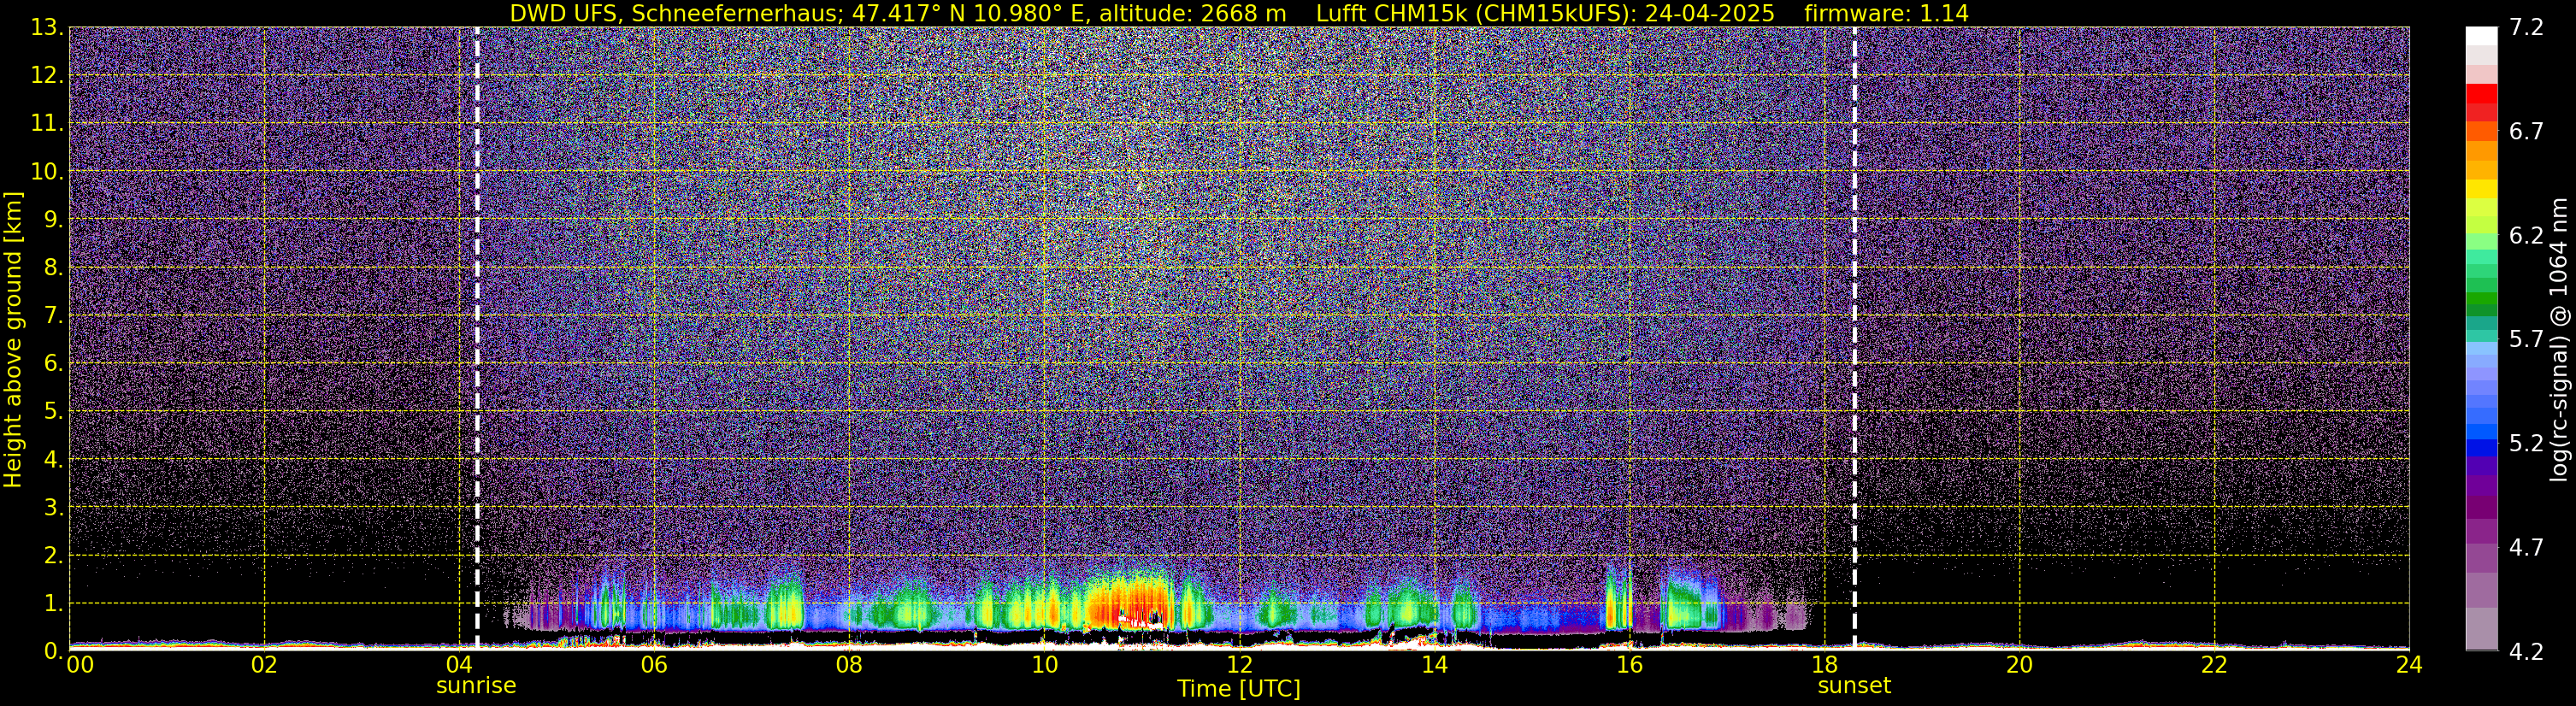Click the height axis tick label 11
2576x706 pixels.
[x=46, y=124]
